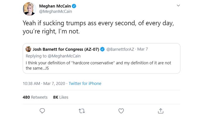
Task: View the 480 Retweets list
Action: pyautogui.click(x=35, y=97)
